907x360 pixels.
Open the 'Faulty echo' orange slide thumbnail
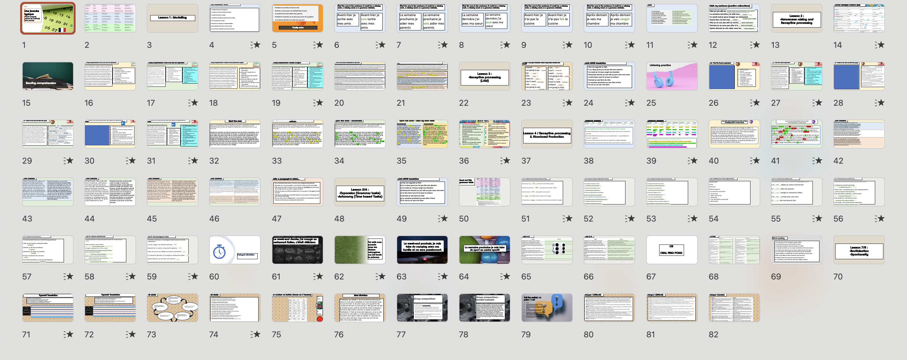point(298,18)
